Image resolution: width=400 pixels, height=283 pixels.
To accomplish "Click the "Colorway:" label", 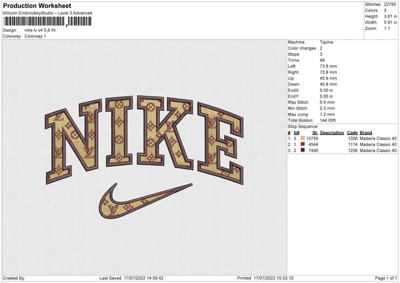I will (12, 36).
